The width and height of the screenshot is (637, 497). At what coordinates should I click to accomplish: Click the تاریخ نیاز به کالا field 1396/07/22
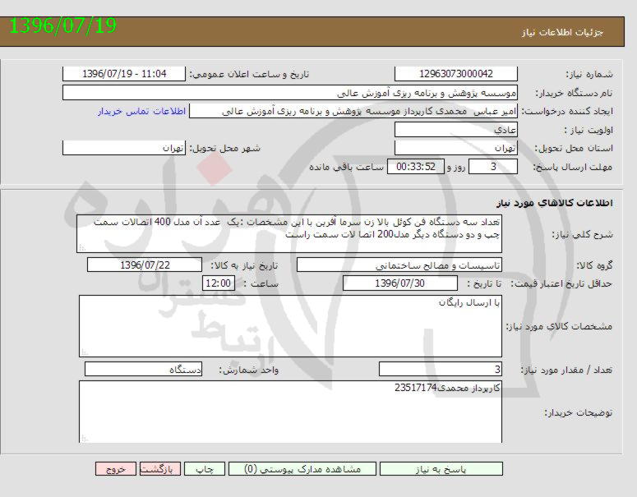click(145, 265)
